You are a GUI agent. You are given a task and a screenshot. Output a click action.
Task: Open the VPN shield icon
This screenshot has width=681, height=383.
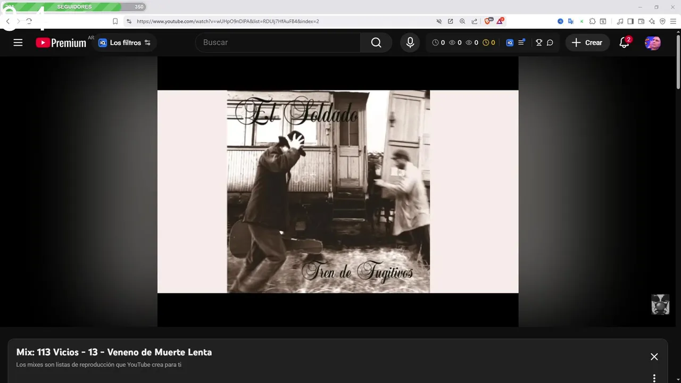pyautogui.click(x=662, y=21)
